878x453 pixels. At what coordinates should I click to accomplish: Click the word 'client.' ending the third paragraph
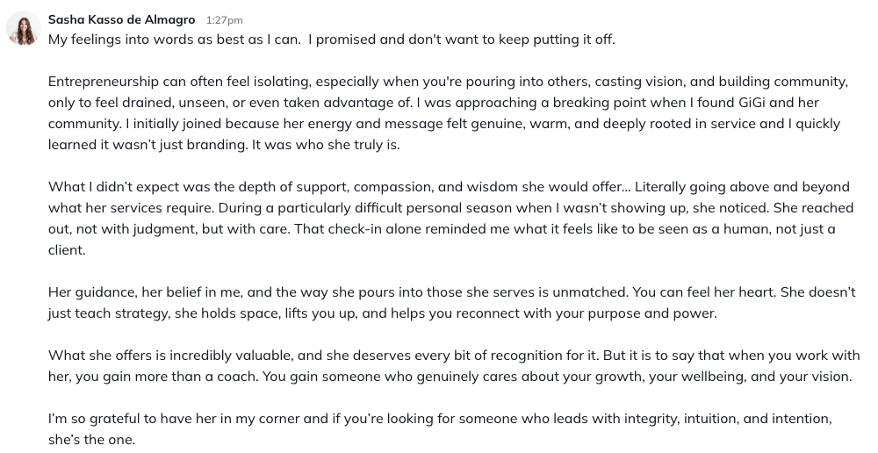[67, 249]
